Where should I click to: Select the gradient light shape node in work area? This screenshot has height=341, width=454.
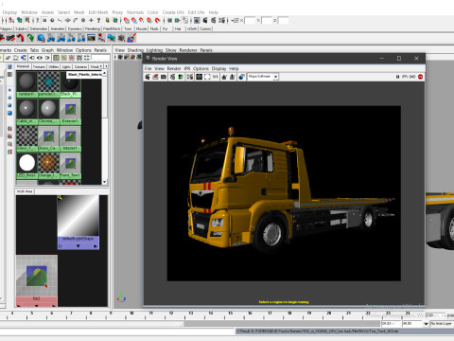[79, 222]
